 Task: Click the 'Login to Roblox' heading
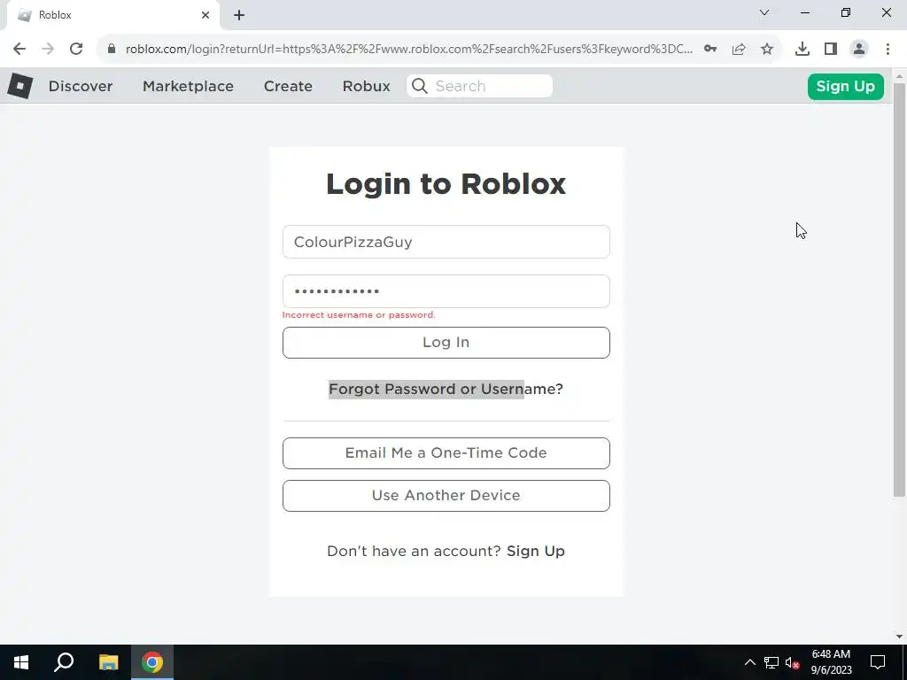[x=446, y=184]
